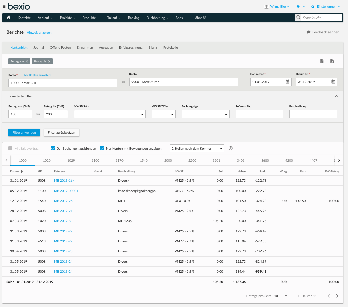Open decimal places dropdown 2 Stellen
This screenshot has height=307, width=348.
[197, 148]
